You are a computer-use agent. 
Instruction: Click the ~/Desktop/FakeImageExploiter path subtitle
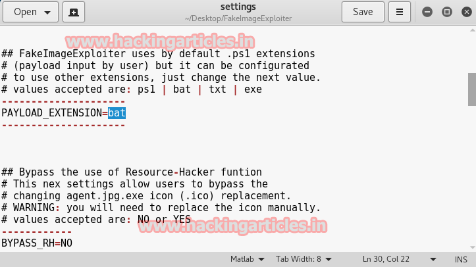238,17
